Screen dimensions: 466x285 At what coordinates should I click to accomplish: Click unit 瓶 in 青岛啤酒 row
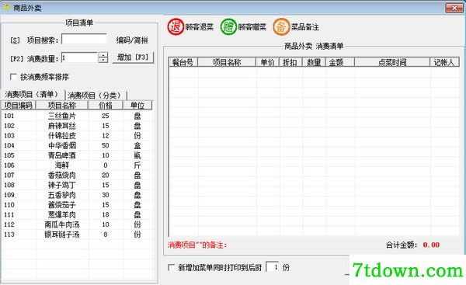(137, 155)
